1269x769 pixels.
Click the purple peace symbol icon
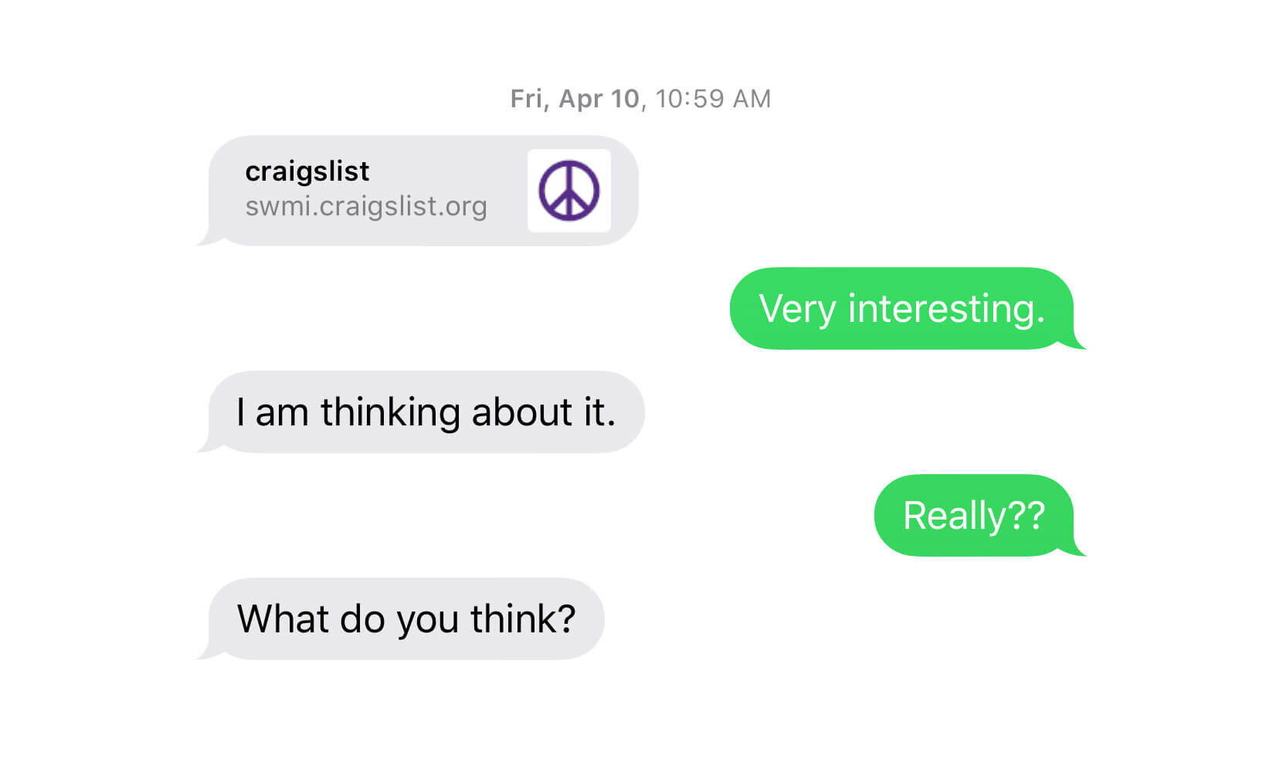pyautogui.click(x=568, y=191)
